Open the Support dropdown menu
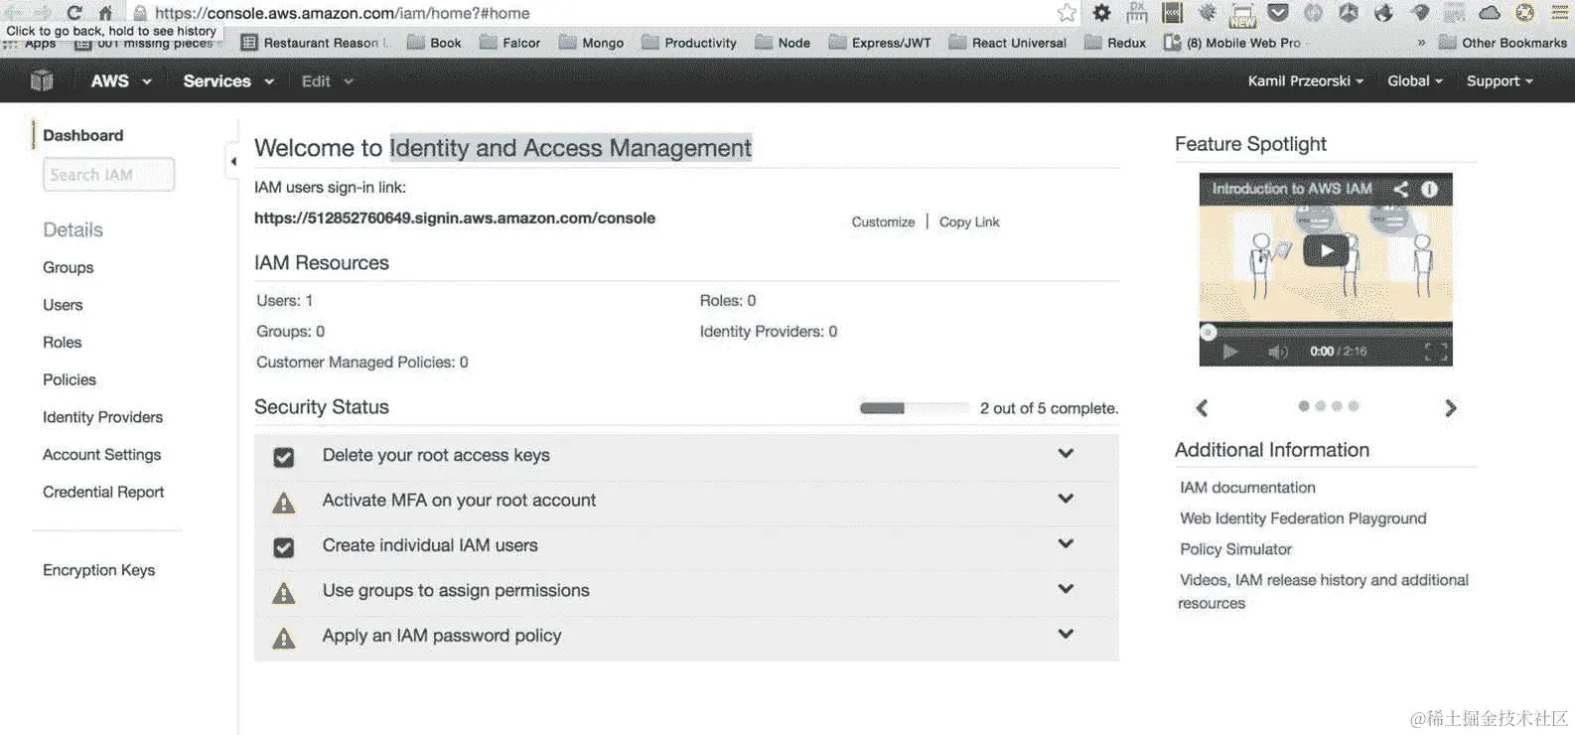The image size is (1575, 735). pos(1500,81)
